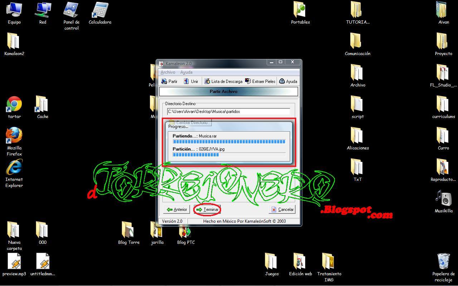
Task: Select the Kamaleon2 folder
Action: click(x=14, y=44)
